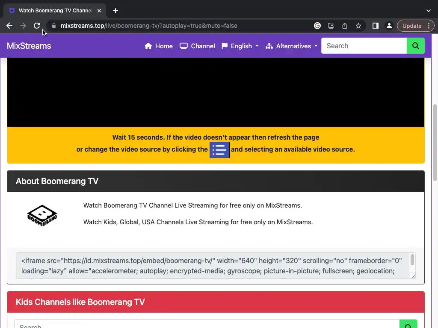The height and width of the screenshot is (328, 438).
Task: Open a new browser tab
Action: 115,11
